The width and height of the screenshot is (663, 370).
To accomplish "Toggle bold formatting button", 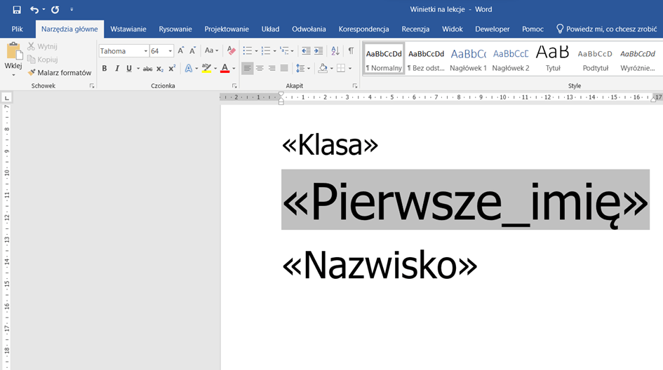I will point(105,69).
